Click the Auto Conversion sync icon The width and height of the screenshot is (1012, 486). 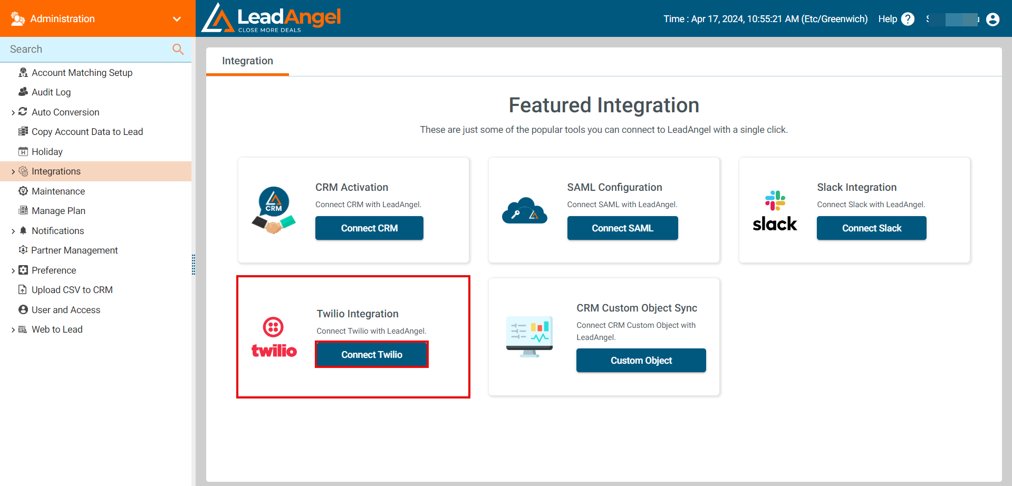click(x=23, y=112)
